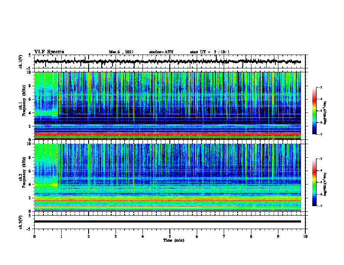The image size is (344, 265).
Task: Click time axis tick label "2"
Action: tap(89, 236)
